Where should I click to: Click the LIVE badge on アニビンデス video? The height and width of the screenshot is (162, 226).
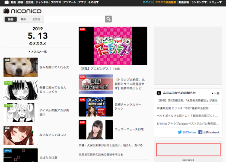click(83, 29)
